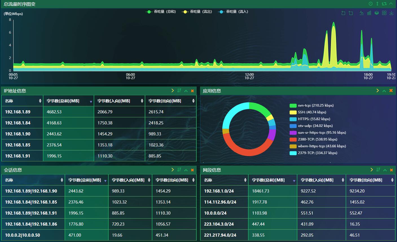Click the vertical resize arrows icon in the traffic chart header
Image resolution: width=397 pixels, height=242 pixels.
tap(377, 4)
